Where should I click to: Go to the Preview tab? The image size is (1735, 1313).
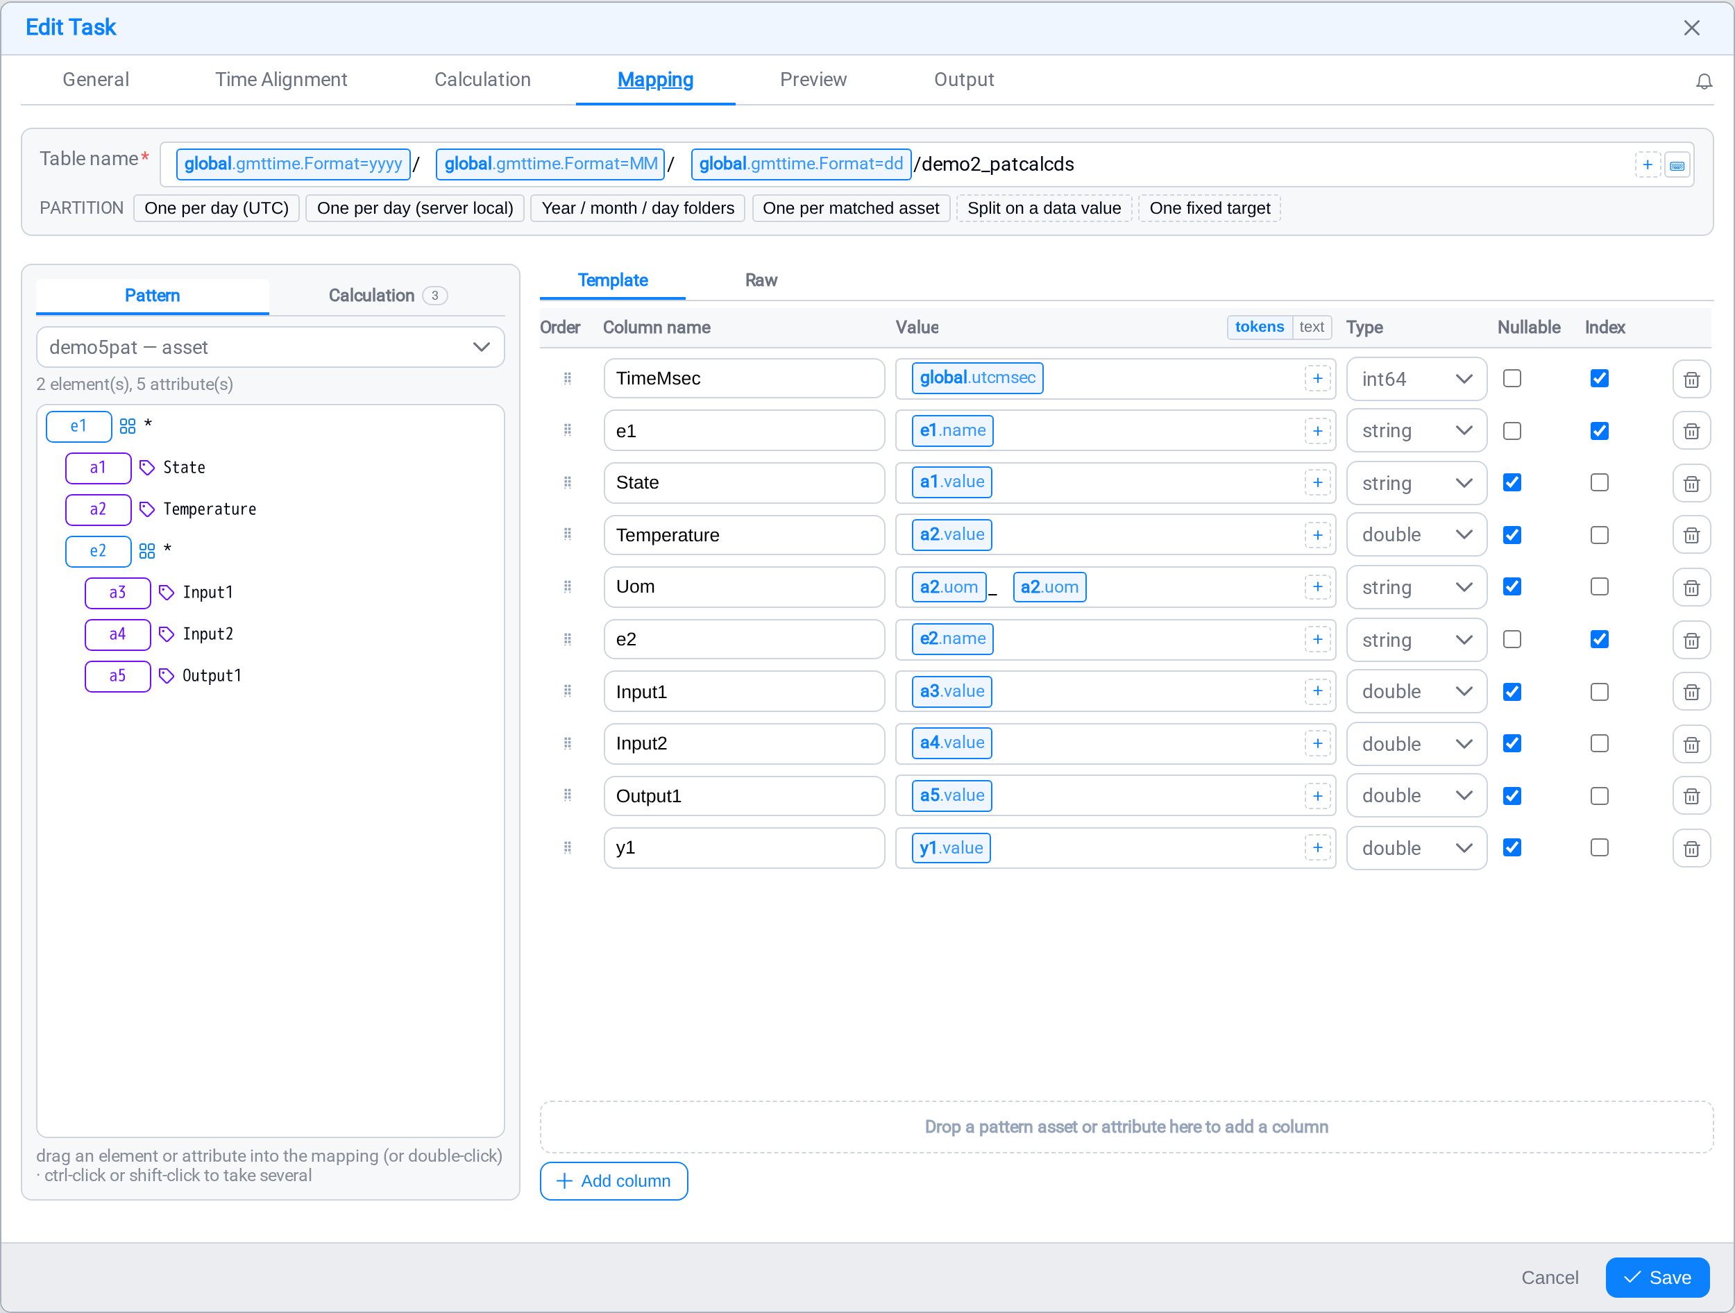[813, 79]
